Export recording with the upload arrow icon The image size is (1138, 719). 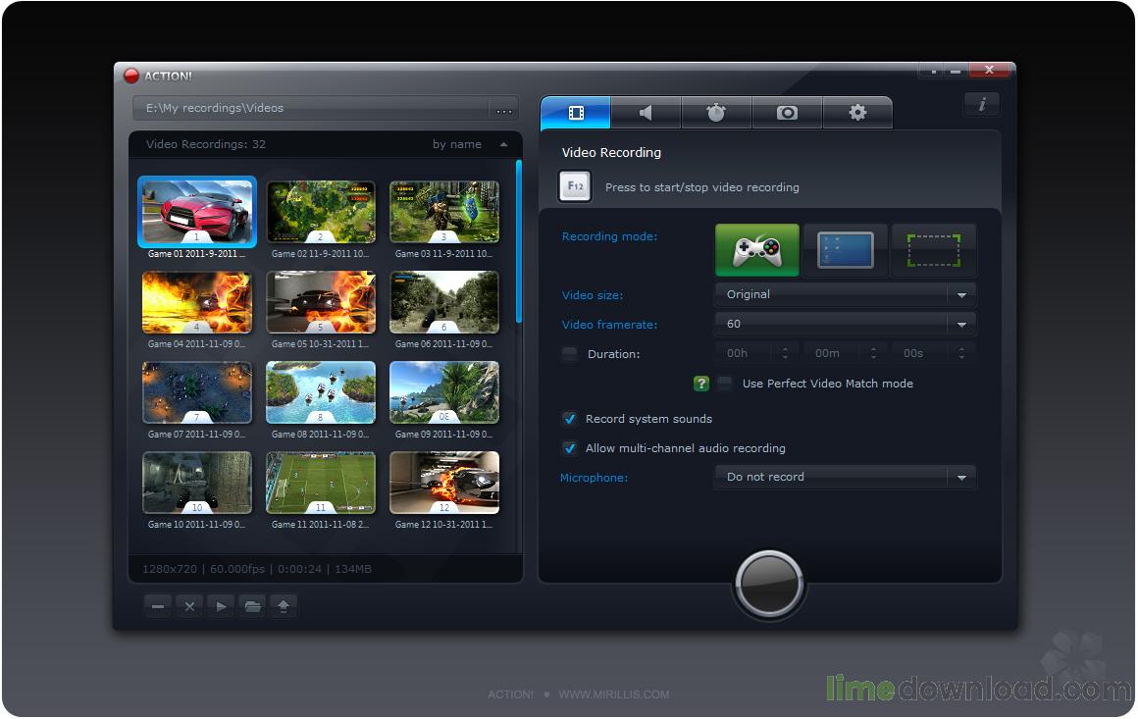pos(284,605)
